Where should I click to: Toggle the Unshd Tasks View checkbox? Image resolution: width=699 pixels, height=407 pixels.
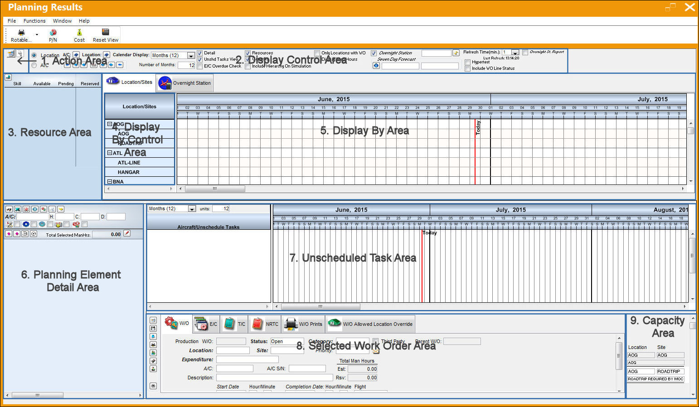click(199, 59)
